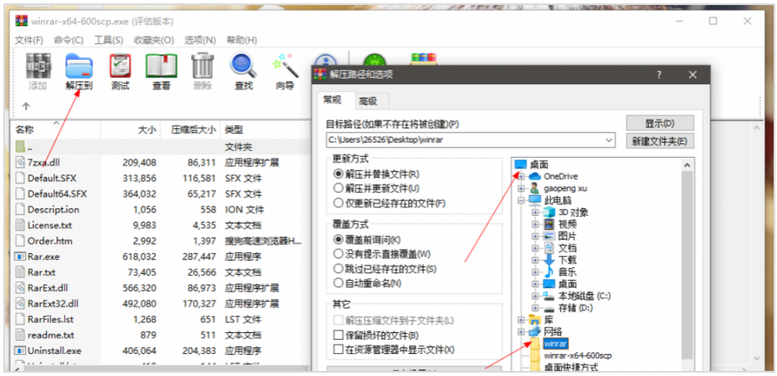Select the winrar folder in tree

coord(555,344)
